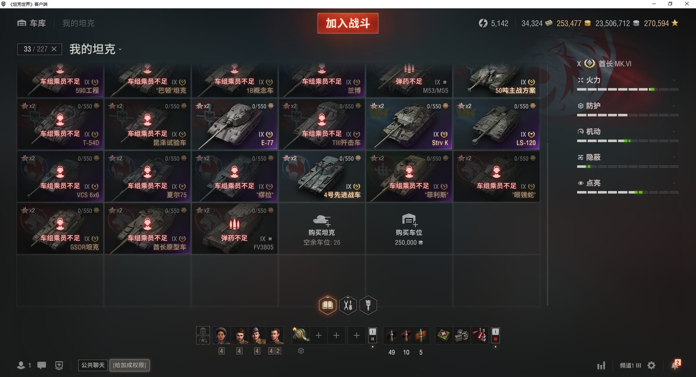Click 购买车位 for 250,000
The image size is (696, 377).
409,229
